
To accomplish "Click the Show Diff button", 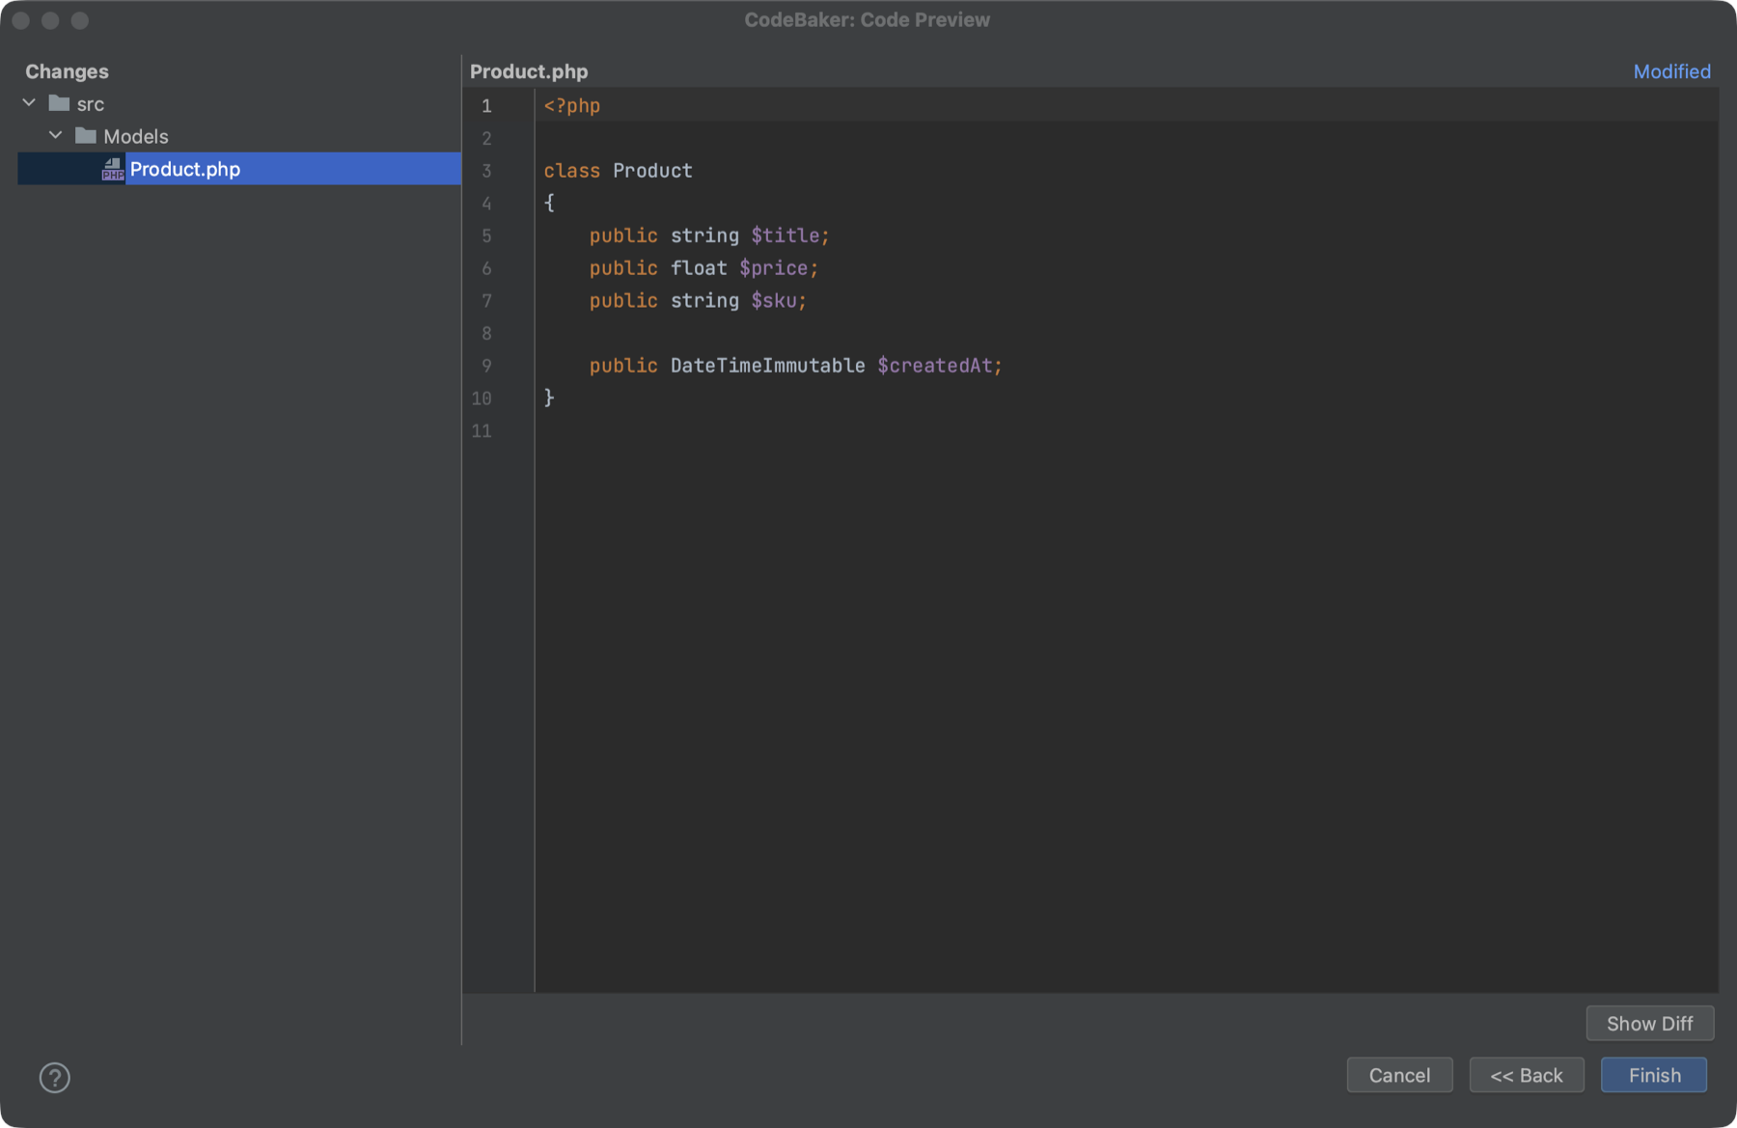I will click(x=1650, y=1024).
